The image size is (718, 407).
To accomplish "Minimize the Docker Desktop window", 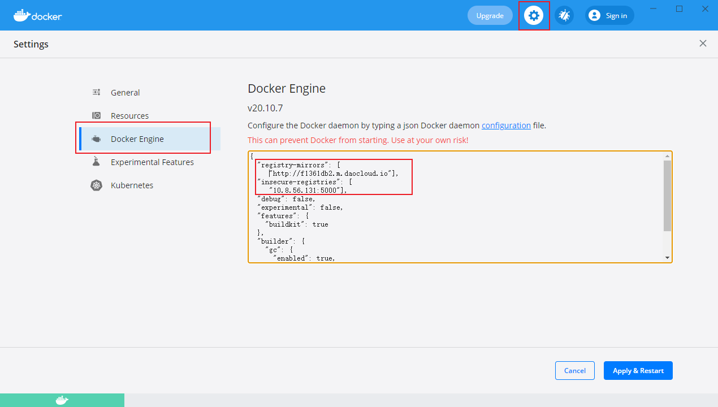I will coord(654,8).
